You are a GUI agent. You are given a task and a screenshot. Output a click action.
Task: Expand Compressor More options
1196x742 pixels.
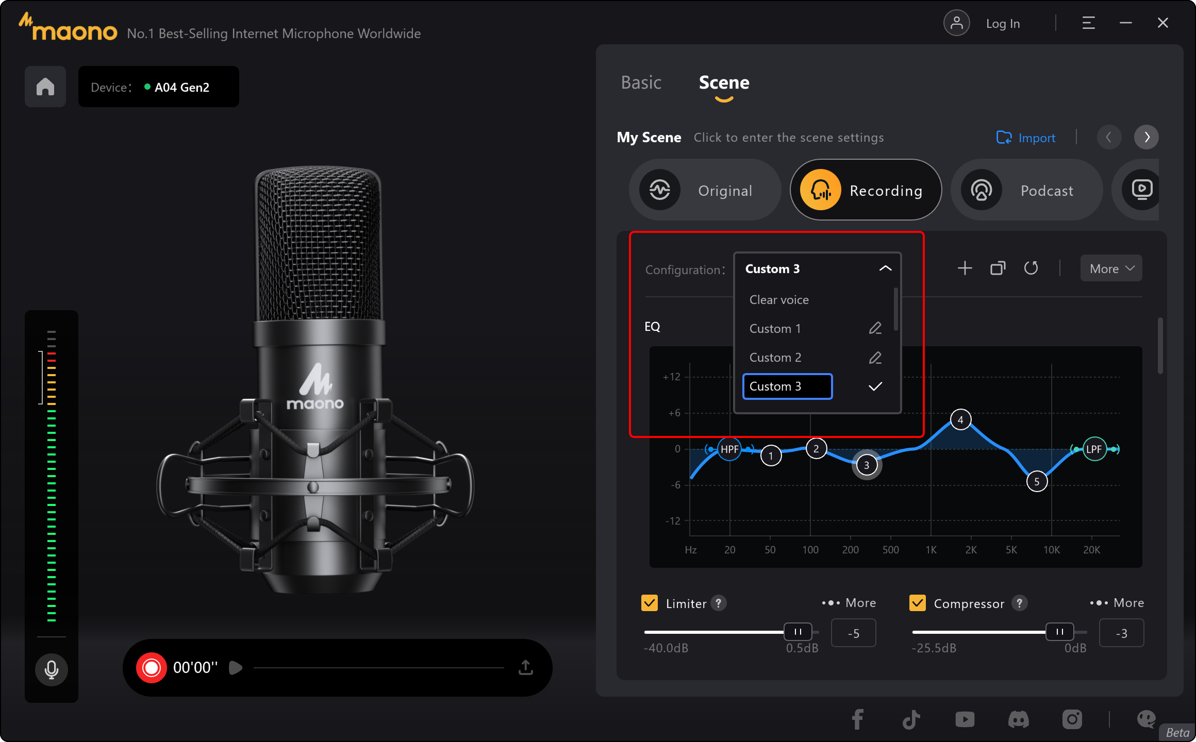pyautogui.click(x=1117, y=602)
